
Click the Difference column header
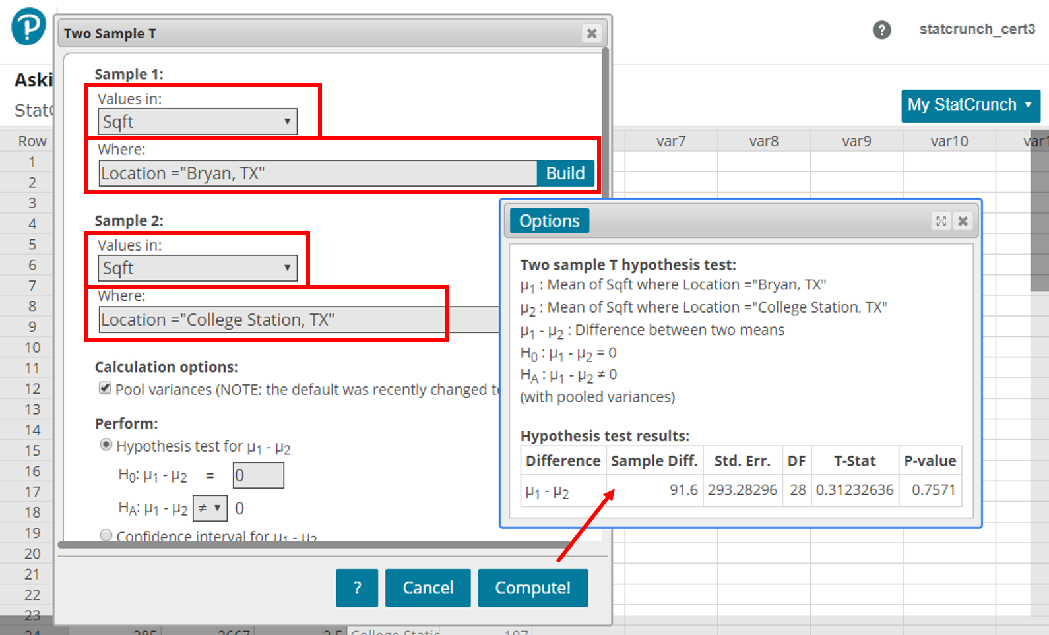coord(563,460)
